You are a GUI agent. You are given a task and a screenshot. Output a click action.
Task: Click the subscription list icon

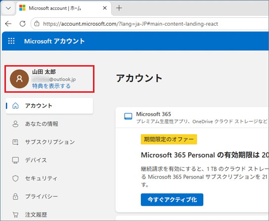[x=15, y=142]
